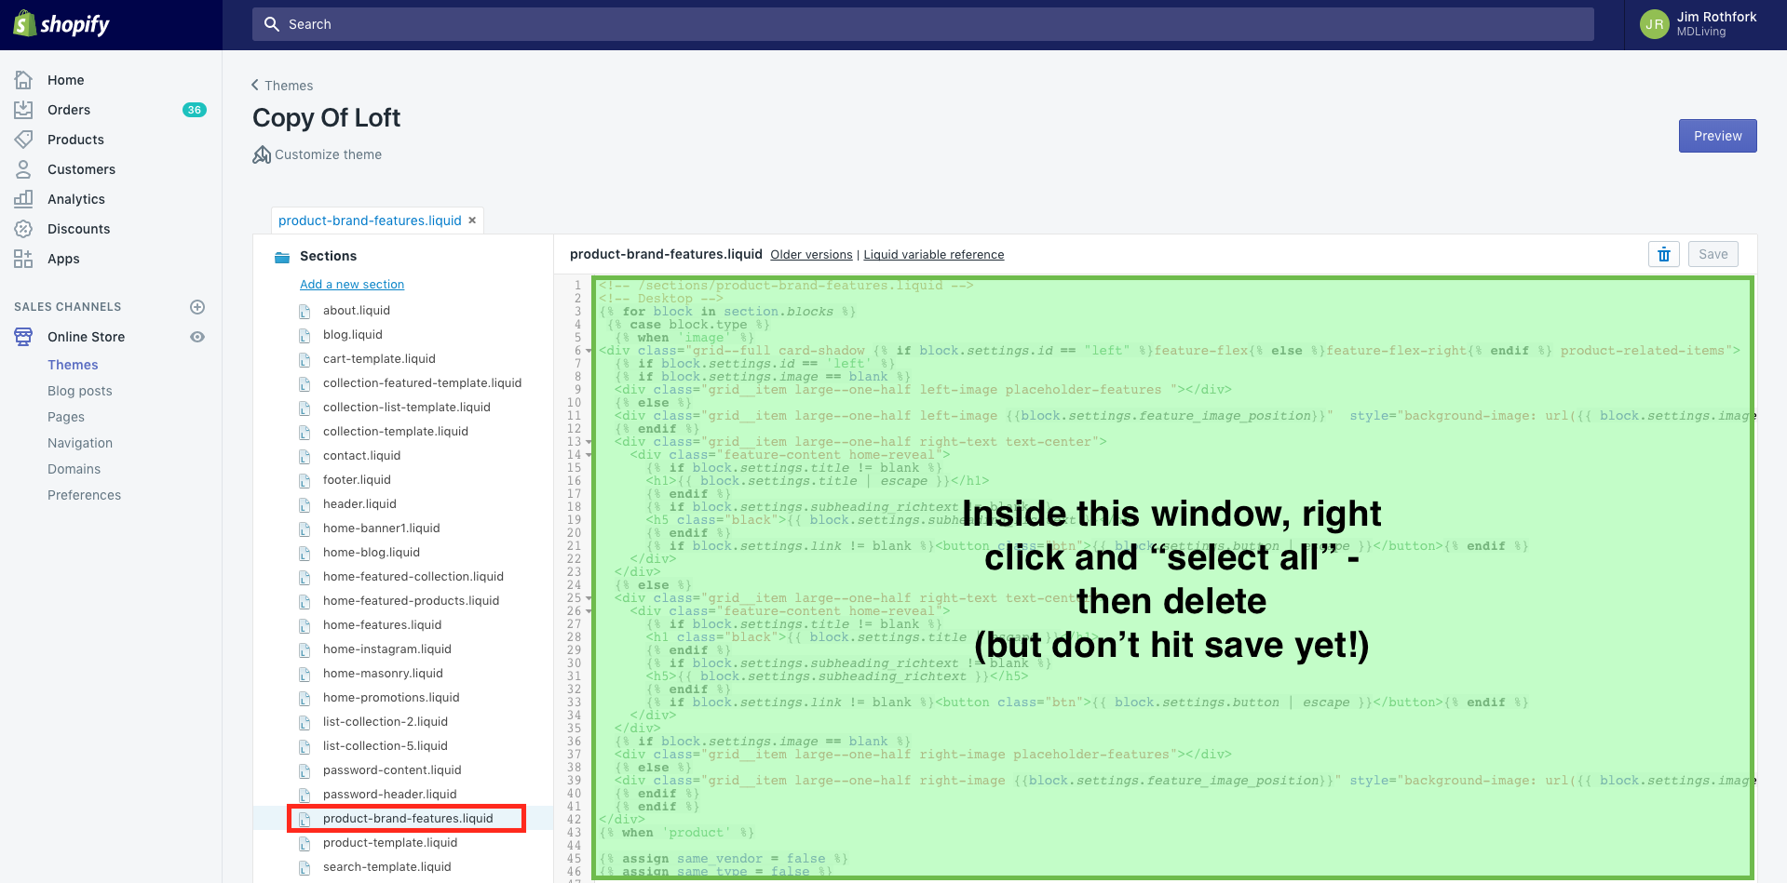The width and height of the screenshot is (1787, 883).
Task: Open Orders via its inbox icon
Action: click(x=23, y=110)
